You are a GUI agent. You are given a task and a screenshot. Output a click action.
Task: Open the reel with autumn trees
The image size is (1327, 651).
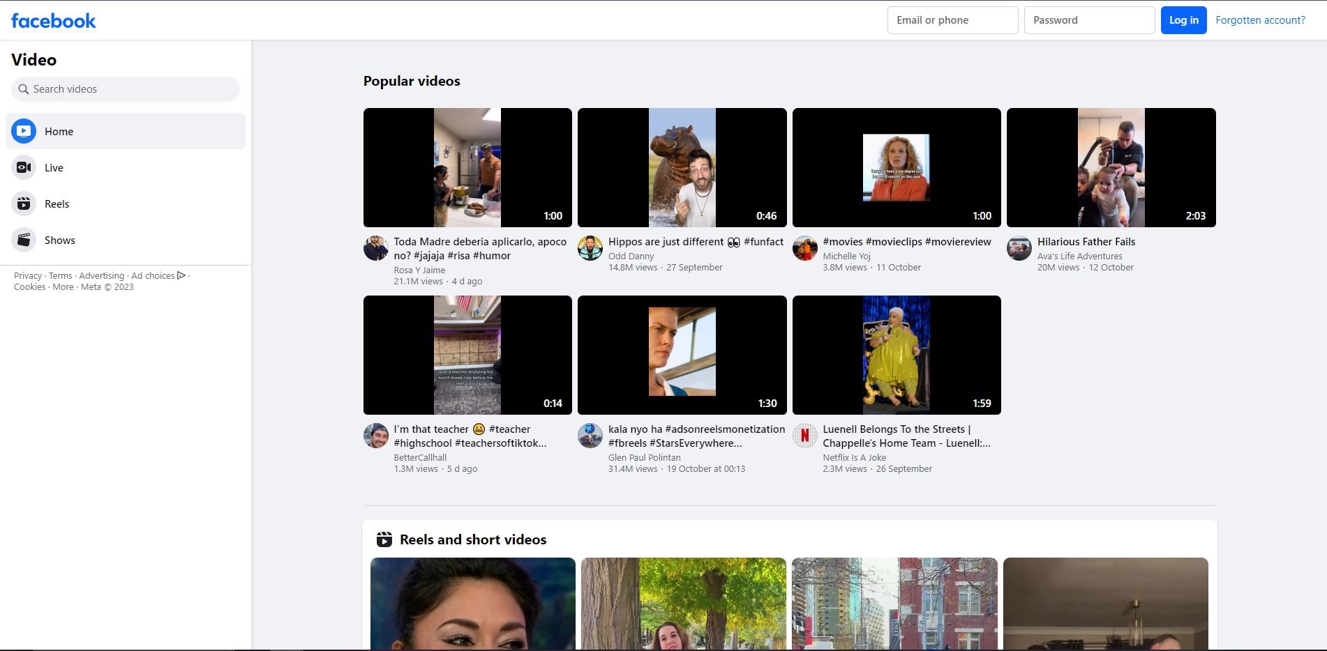pos(684,604)
